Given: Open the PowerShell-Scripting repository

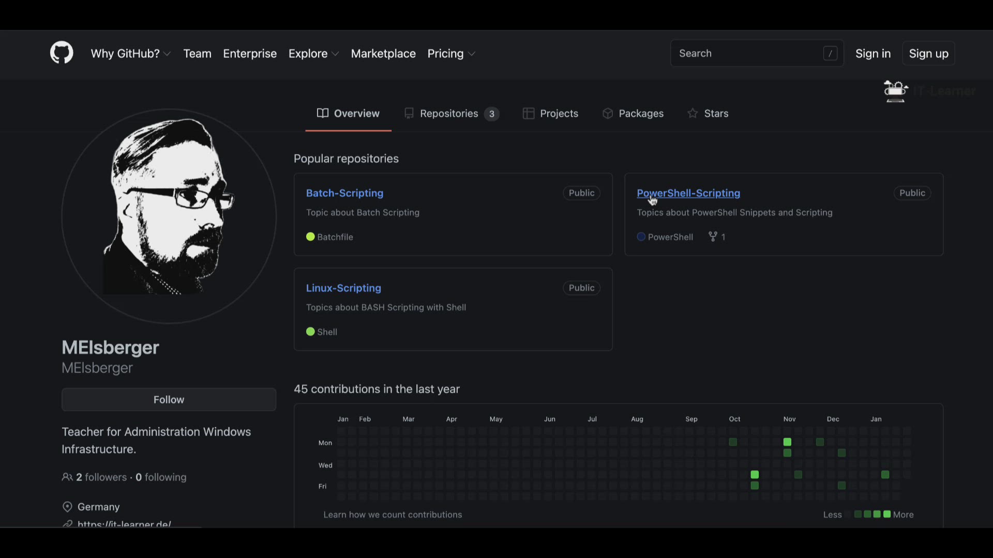Looking at the screenshot, I should click(688, 193).
